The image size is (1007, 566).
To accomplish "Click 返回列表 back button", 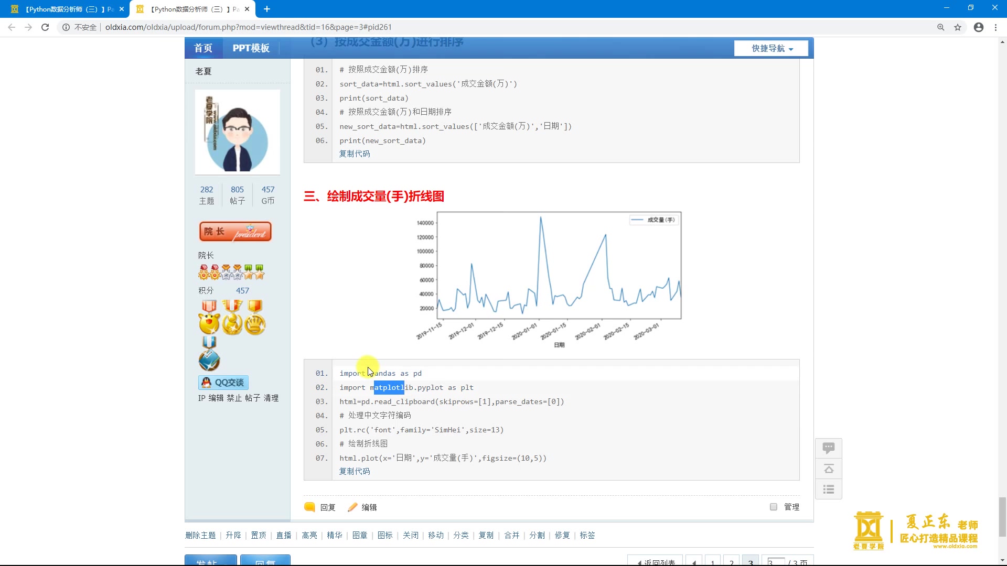I will pyautogui.click(x=657, y=562).
